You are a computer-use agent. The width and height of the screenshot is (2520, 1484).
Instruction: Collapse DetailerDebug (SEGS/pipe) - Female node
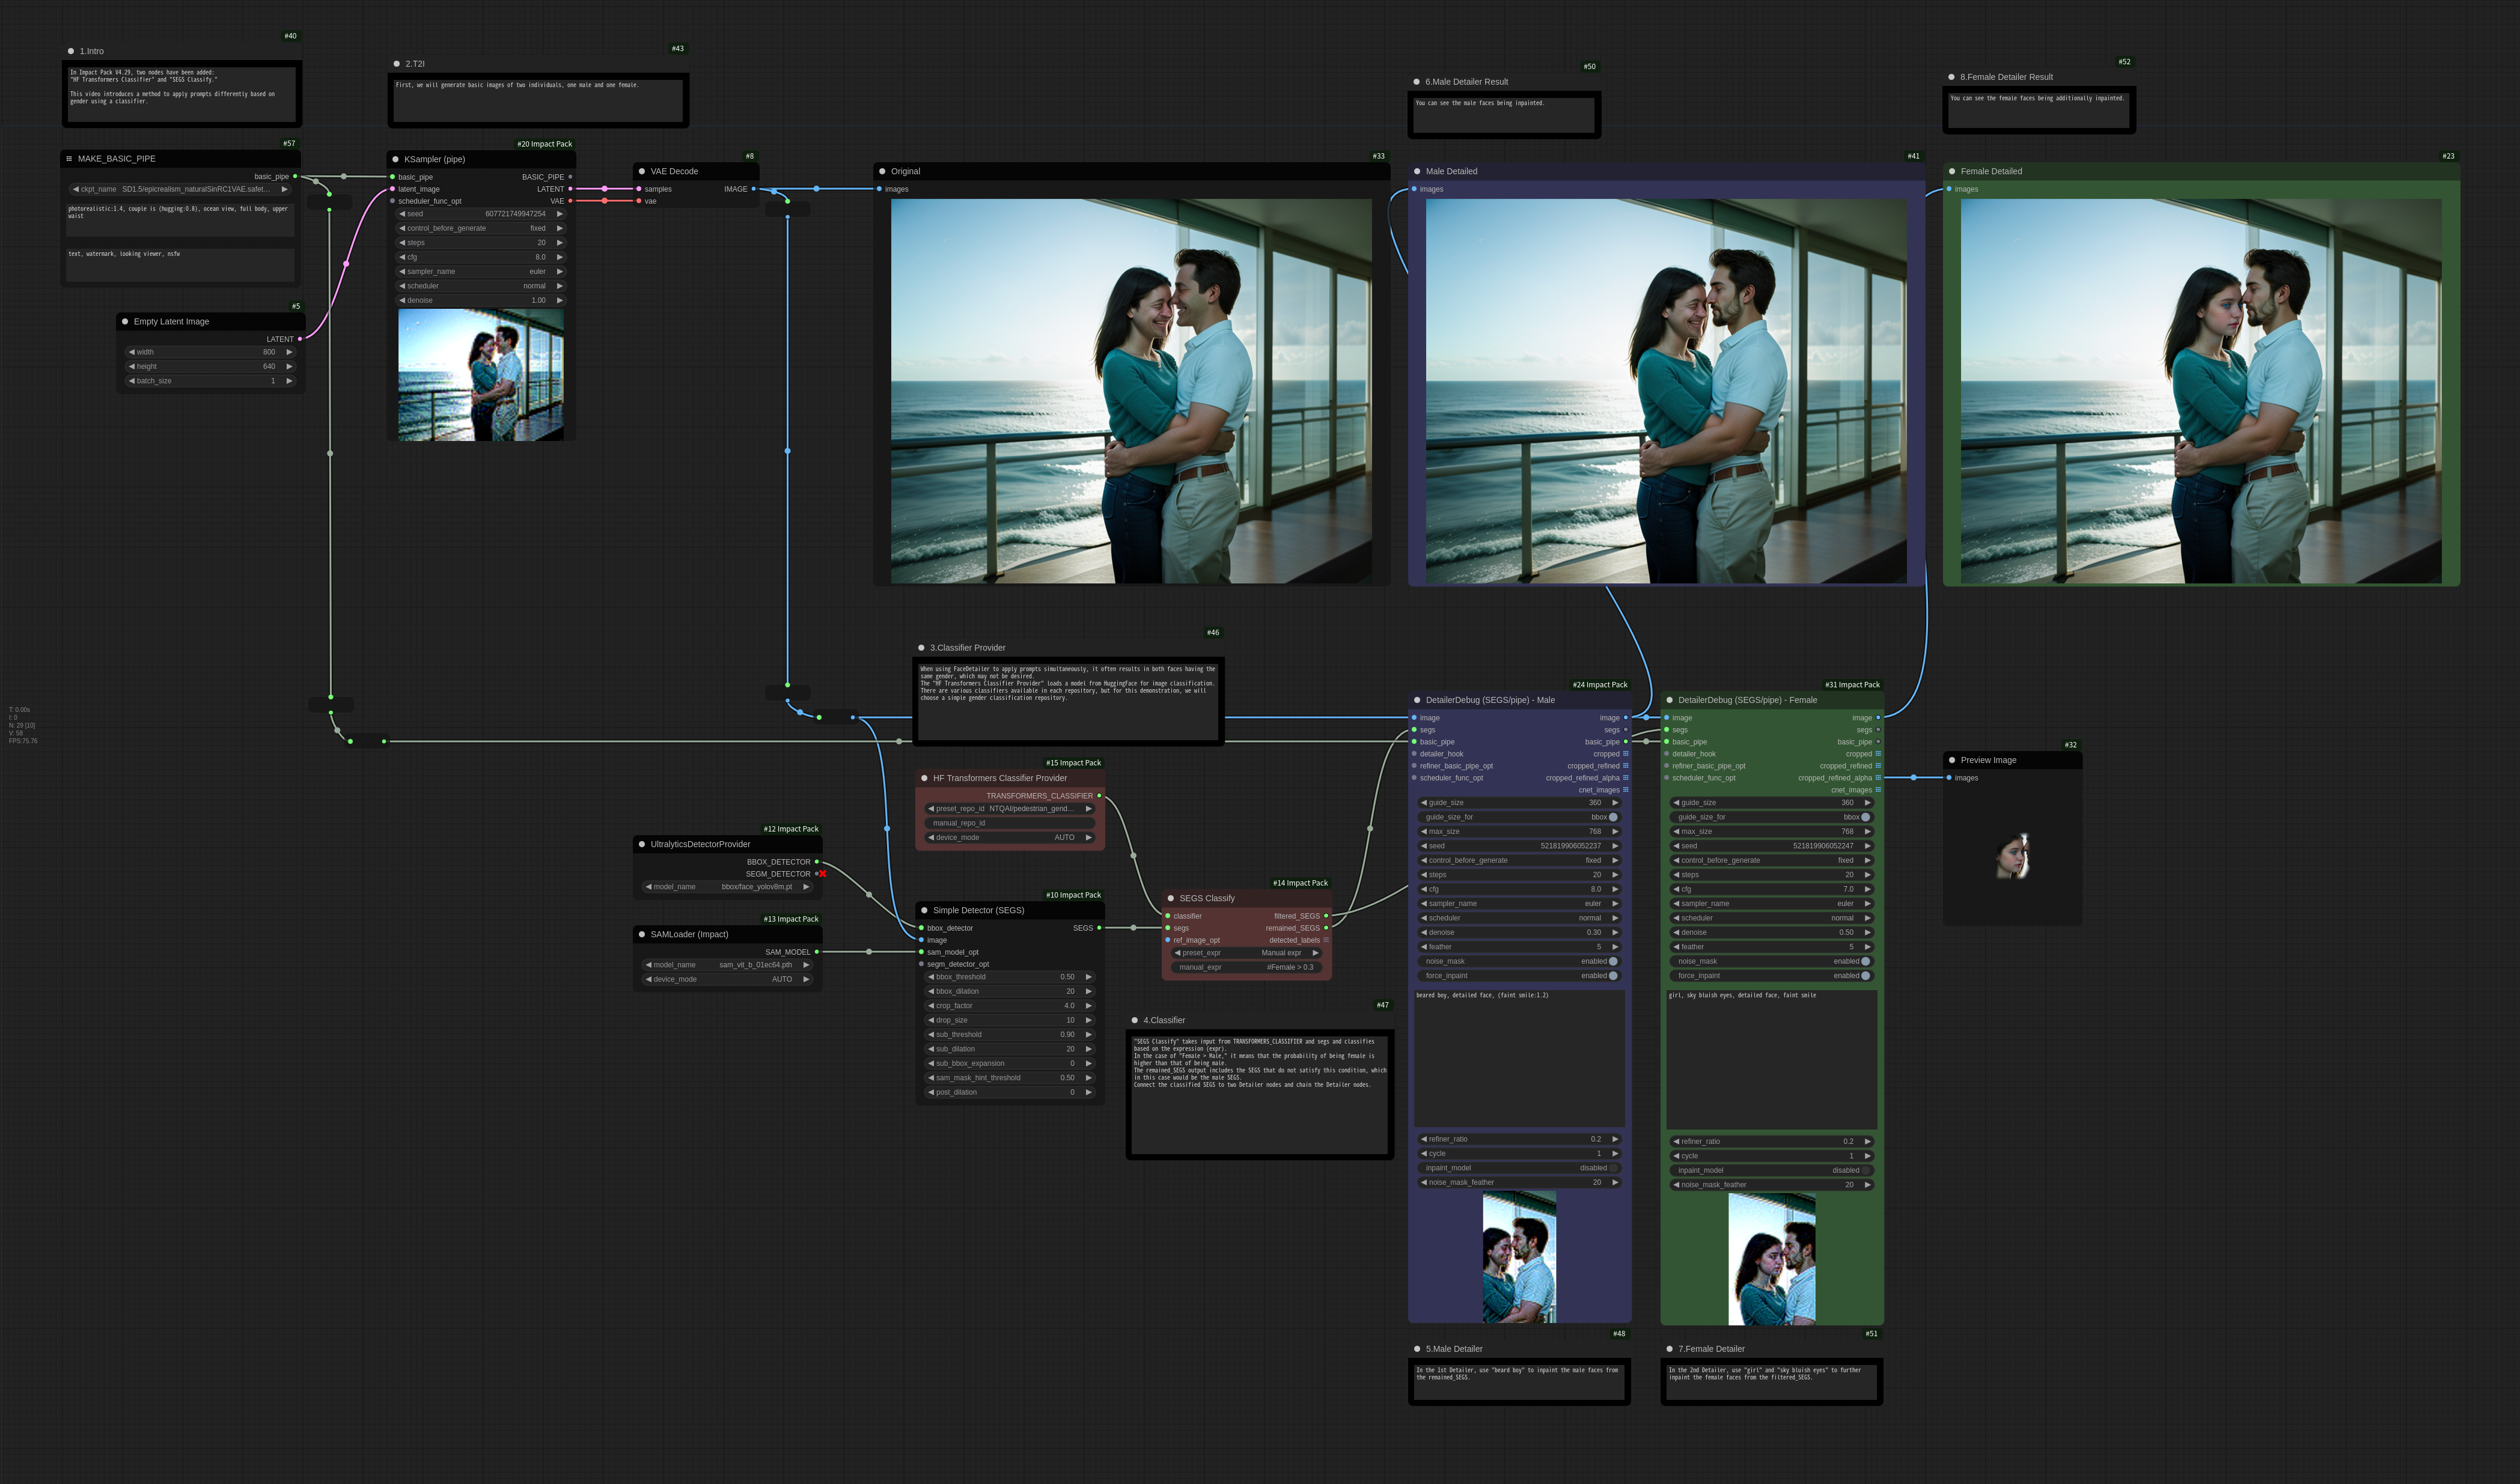coord(1669,700)
